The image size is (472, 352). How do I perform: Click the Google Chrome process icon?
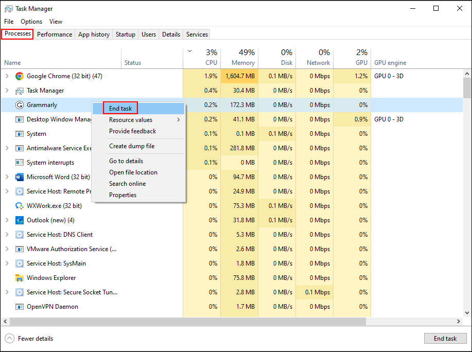(19, 76)
